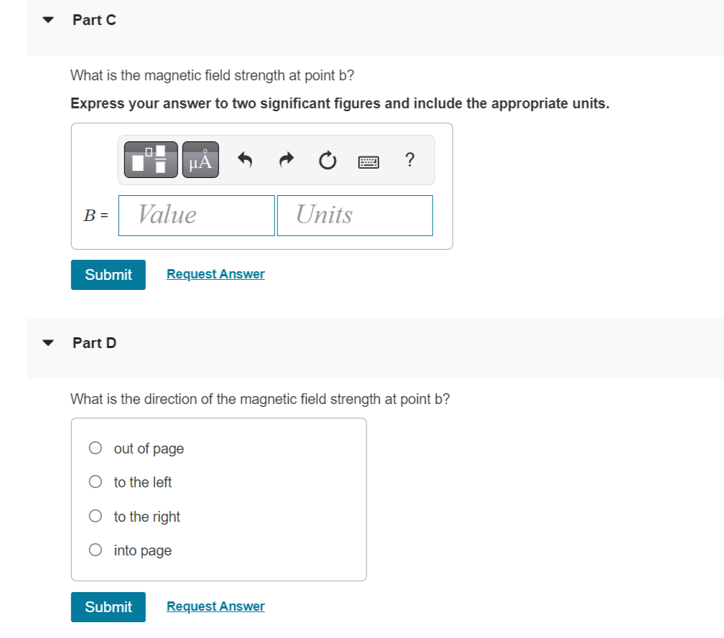Submit the Part D answer
The image size is (724, 638).
click(x=108, y=607)
